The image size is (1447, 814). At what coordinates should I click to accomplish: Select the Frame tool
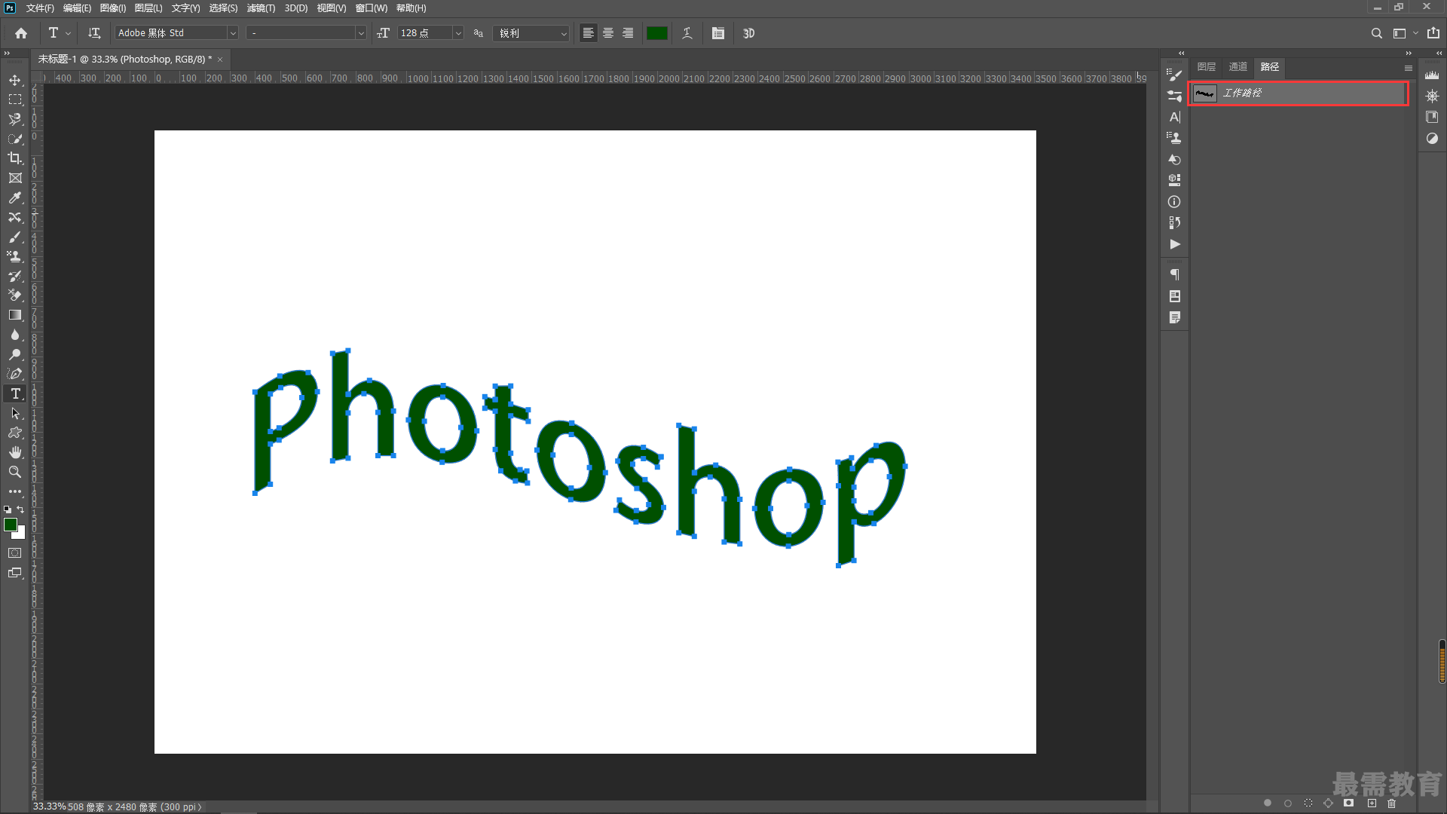tap(15, 178)
